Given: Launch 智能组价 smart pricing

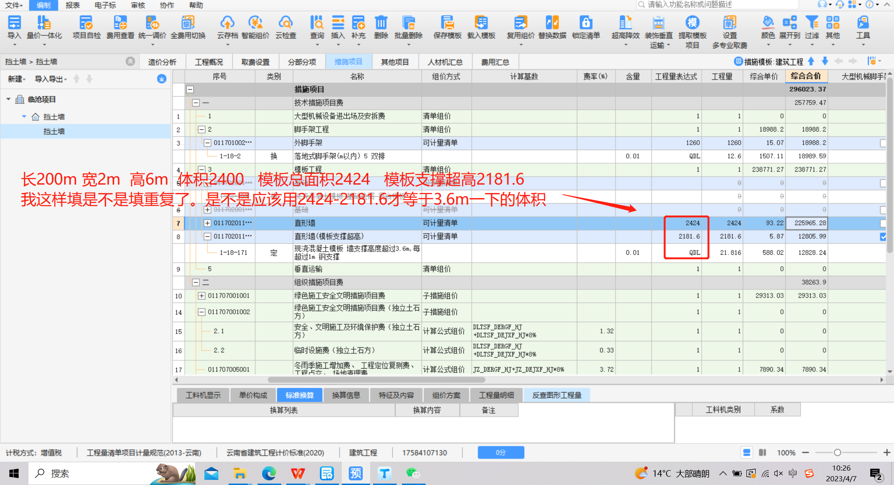Looking at the screenshot, I should [x=255, y=27].
